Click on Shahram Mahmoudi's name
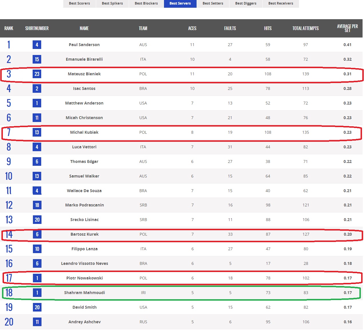 pyautogui.click(x=84, y=293)
